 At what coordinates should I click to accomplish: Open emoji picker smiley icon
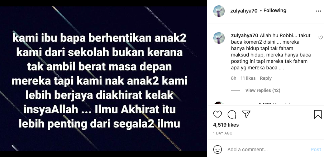pyautogui.click(x=218, y=149)
